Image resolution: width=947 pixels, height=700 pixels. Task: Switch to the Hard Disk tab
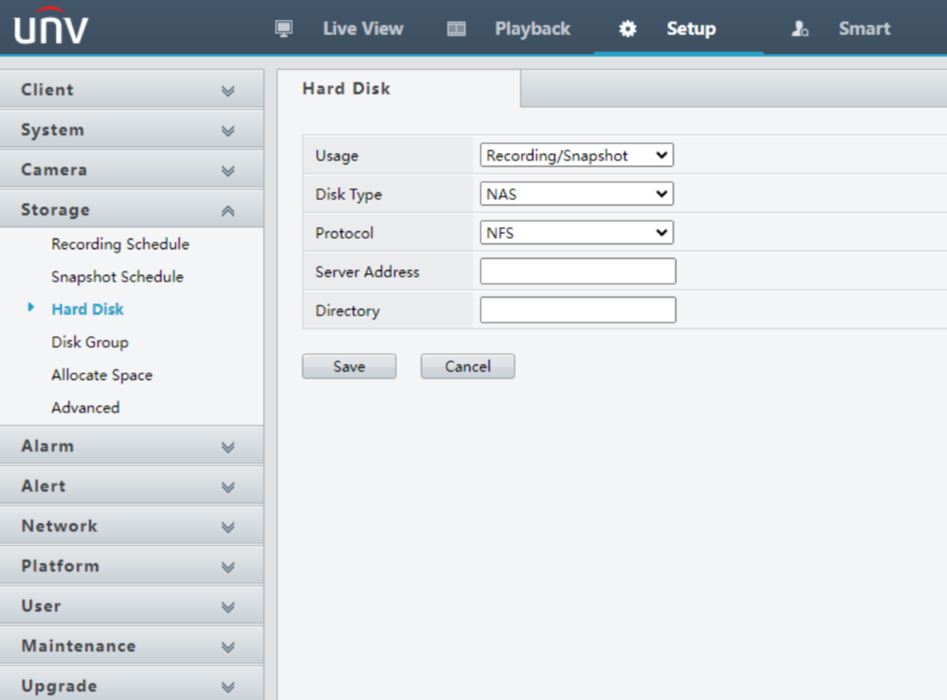pos(346,89)
